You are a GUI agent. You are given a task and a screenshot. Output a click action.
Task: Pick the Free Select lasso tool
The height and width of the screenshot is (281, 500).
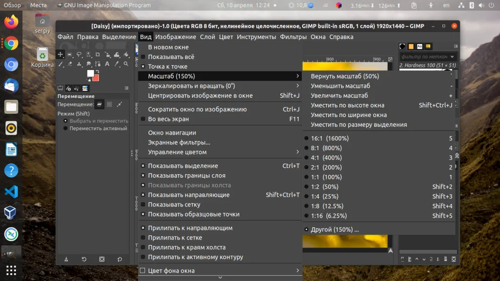click(79, 55)
